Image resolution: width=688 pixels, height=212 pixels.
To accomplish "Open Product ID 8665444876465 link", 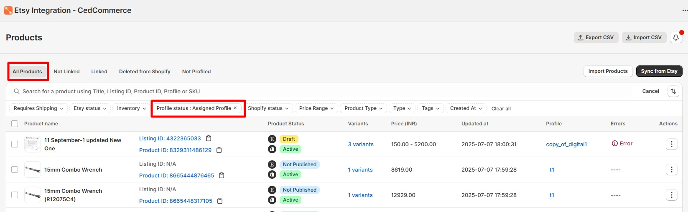I will [x=177, y=175].
